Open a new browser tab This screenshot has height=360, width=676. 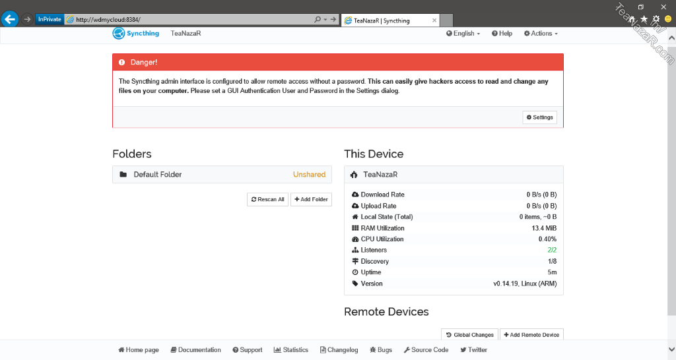[x=446, y=20]
